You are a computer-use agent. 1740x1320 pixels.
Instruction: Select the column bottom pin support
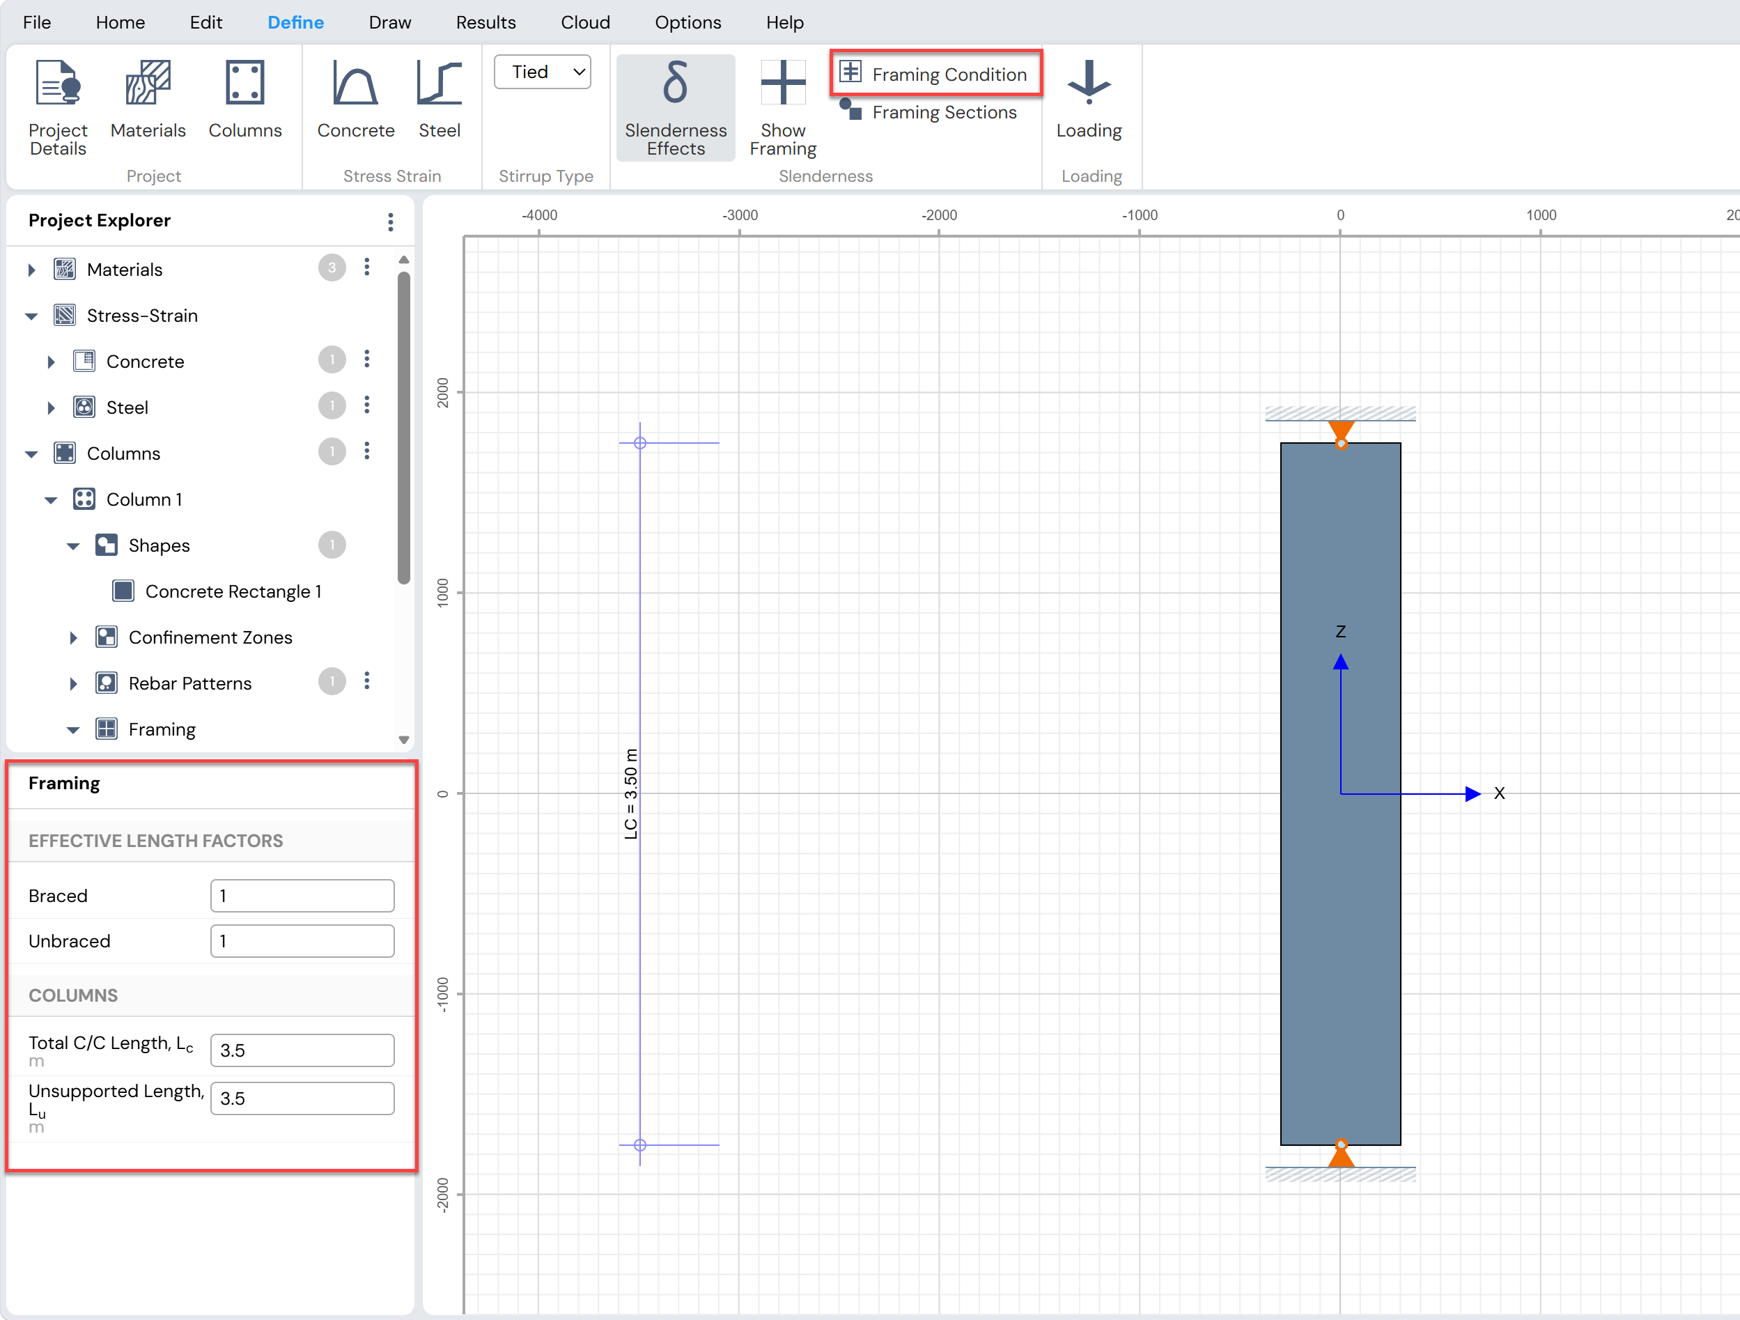(x=1340, y=1154)
